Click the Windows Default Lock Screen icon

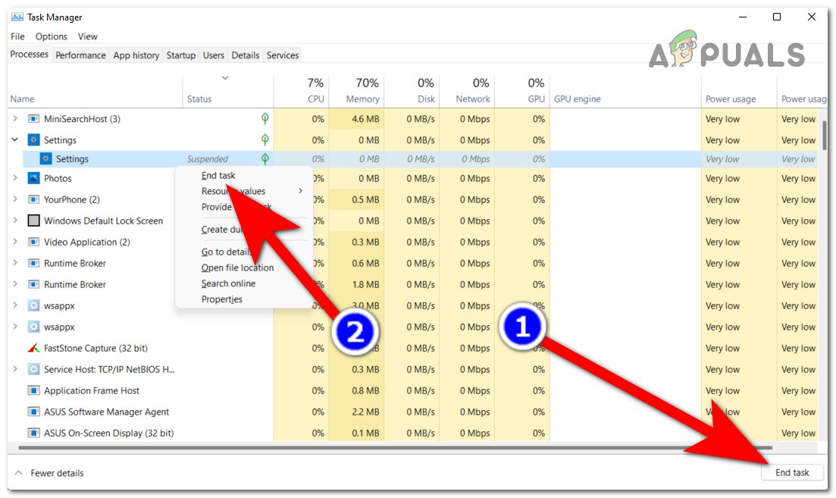(33, 221)
